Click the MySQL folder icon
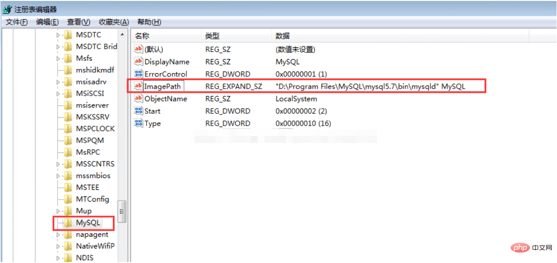557x263 pixels. click(x=68, y=223)
